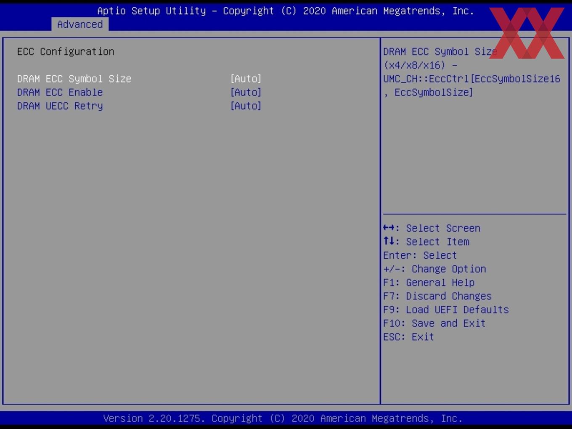Click the Aptio Setup Utility title text
Image resolution: width=572 pixels, height=429 pixels.
[286, 11]
